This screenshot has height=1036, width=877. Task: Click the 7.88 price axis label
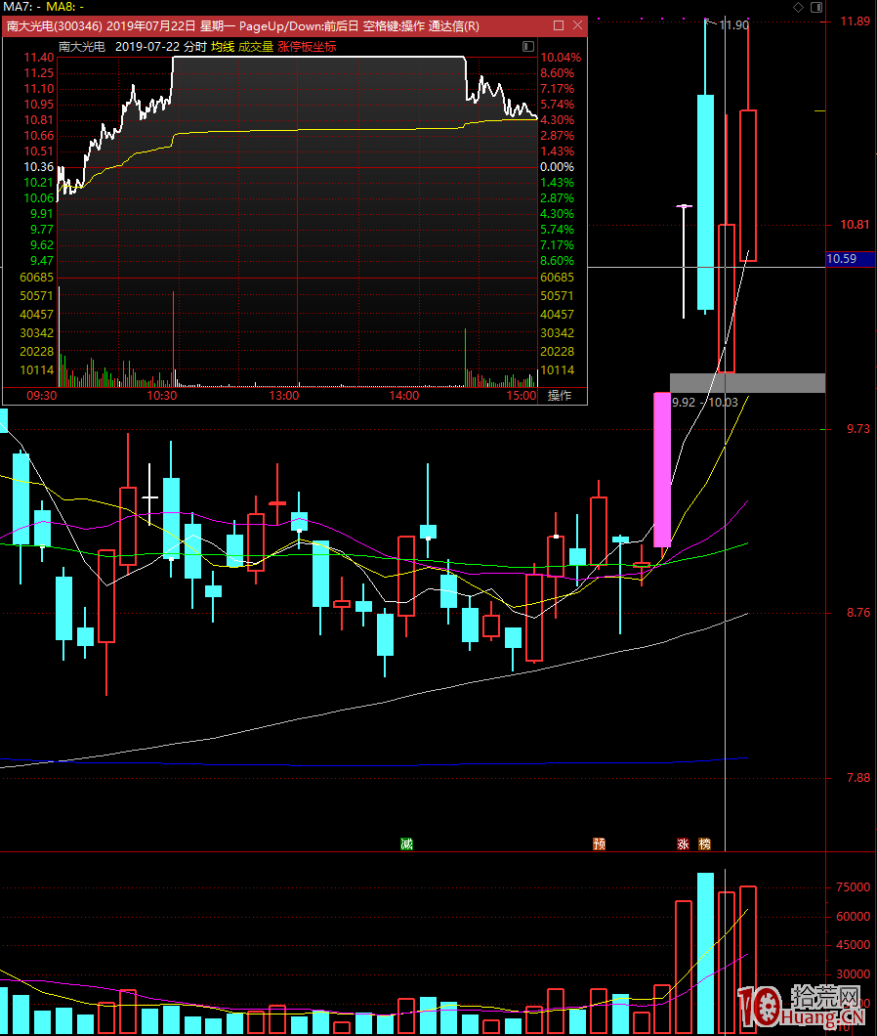(x=857, y=778)
